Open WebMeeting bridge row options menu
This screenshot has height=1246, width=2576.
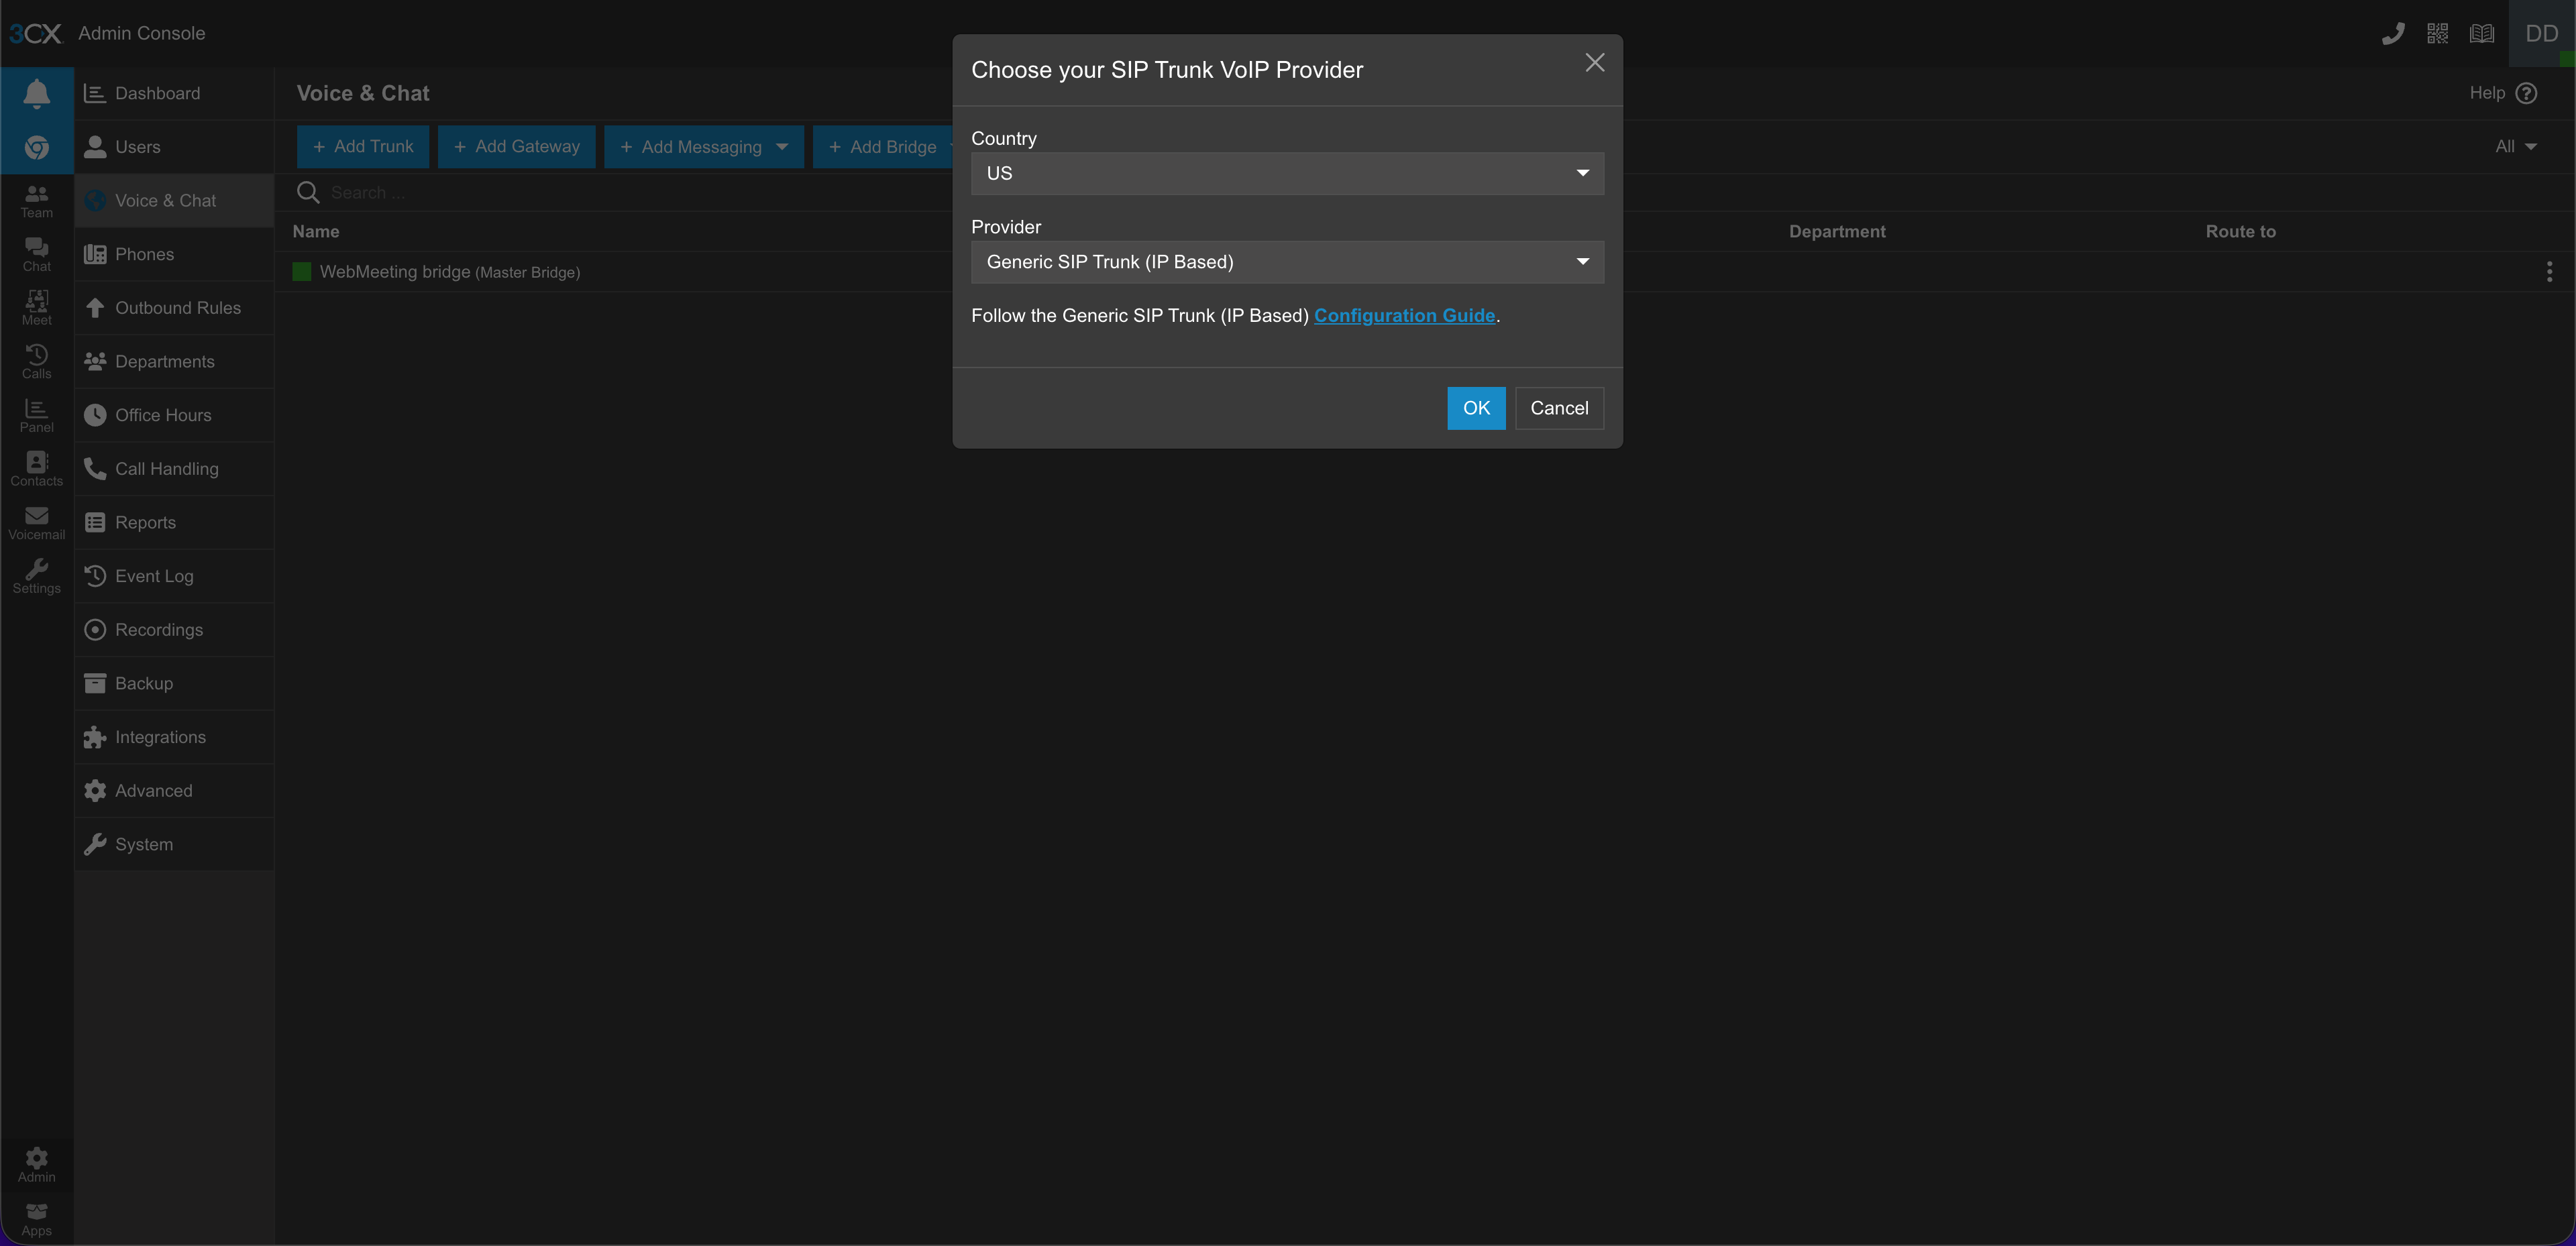(2549, 271)
